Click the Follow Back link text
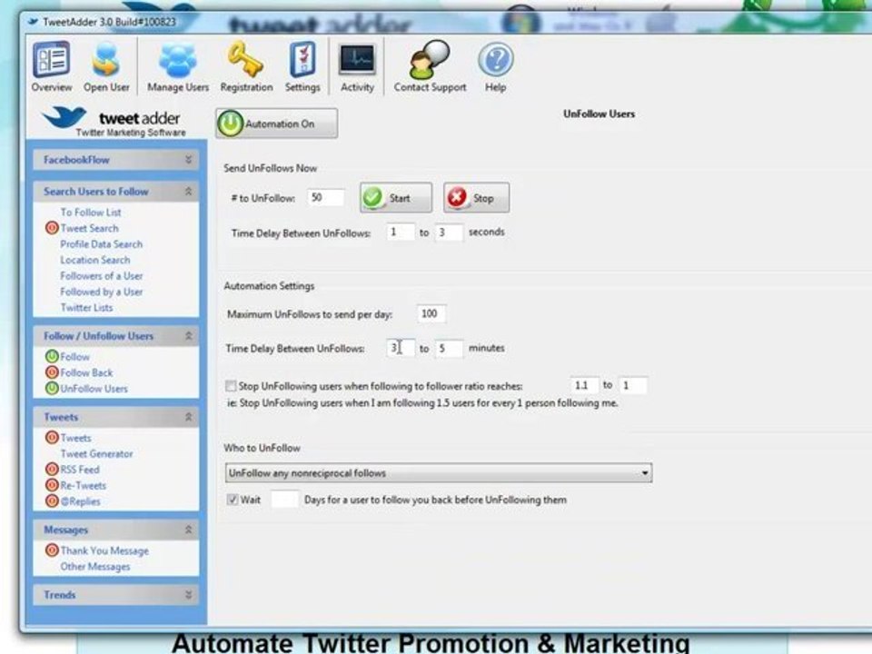 click(x=86, y=372)
